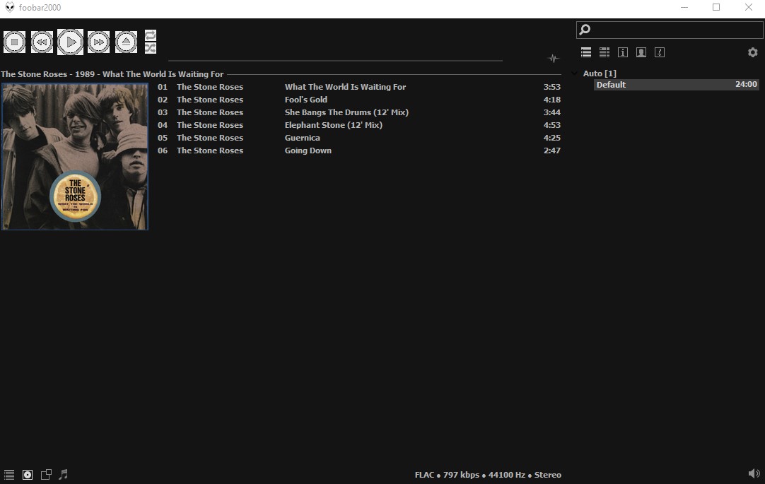Click the Eject/open files button

(126, 42)
